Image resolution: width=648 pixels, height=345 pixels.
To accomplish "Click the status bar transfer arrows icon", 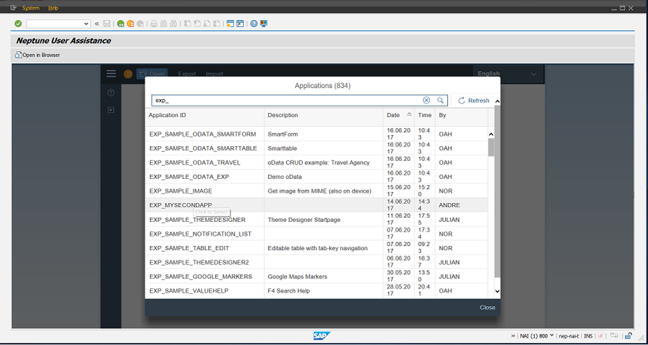I will (x=614, y=336).
